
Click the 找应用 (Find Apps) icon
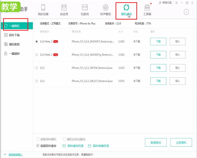(64, 10)
